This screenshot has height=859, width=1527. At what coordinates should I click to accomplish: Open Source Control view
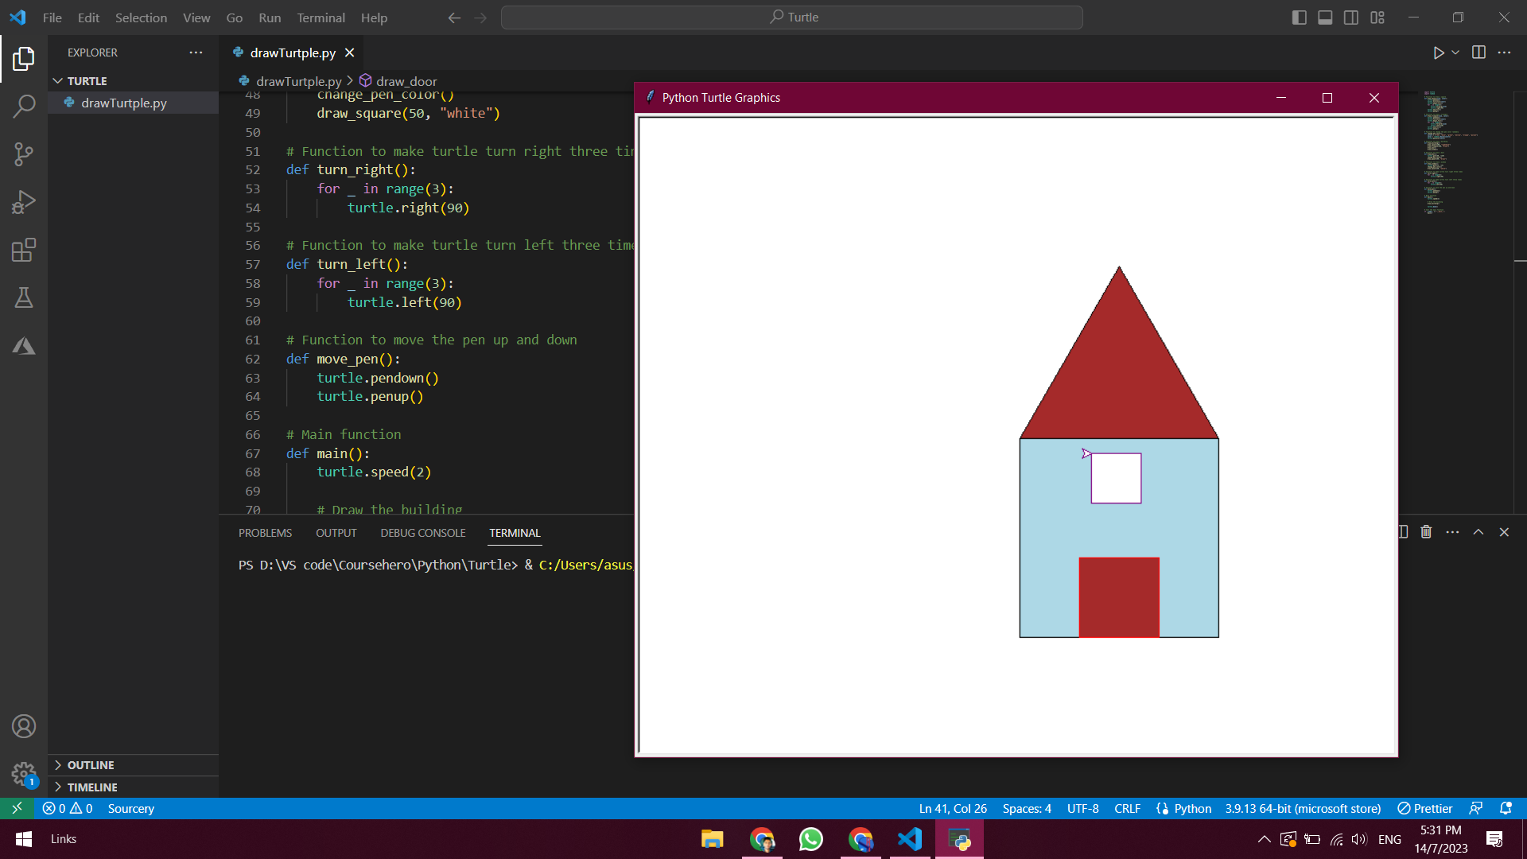click(24, 154)
